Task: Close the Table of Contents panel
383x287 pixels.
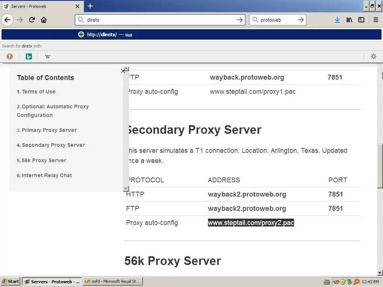Action: click(123, 71)
